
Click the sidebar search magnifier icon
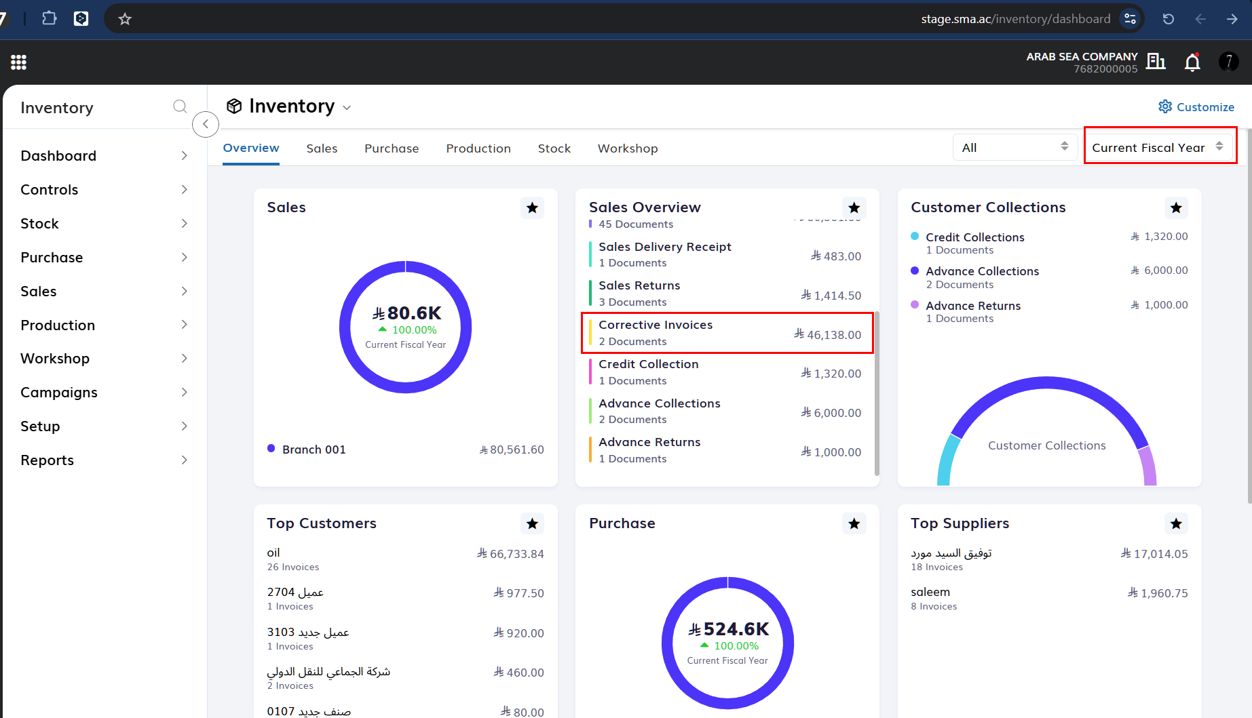[x=180, y=106]
